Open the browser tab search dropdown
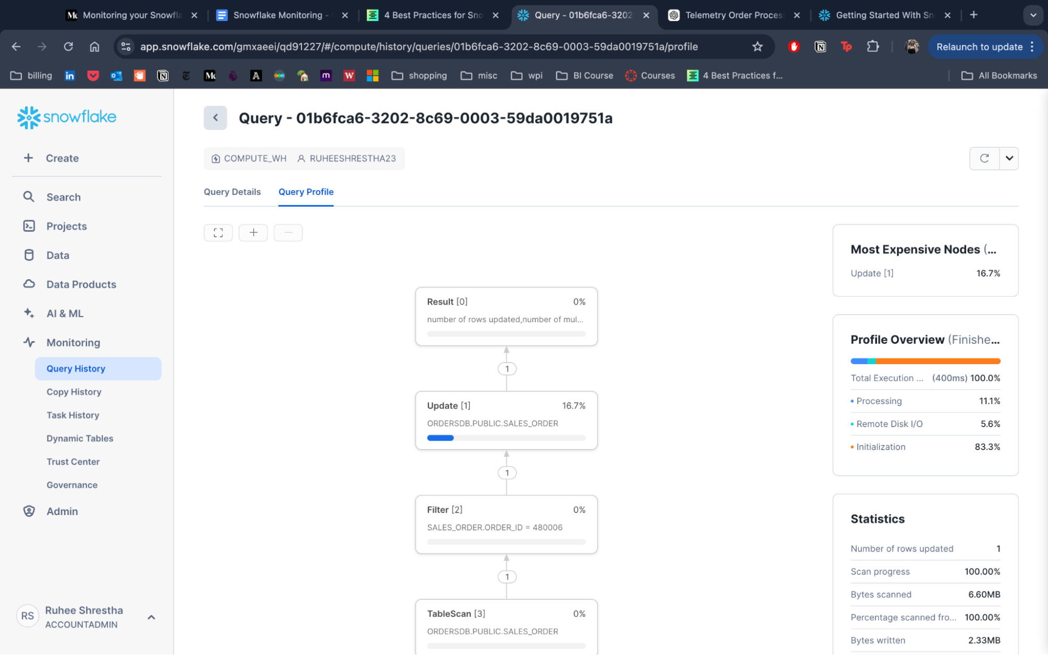 tap(1033, 15)
